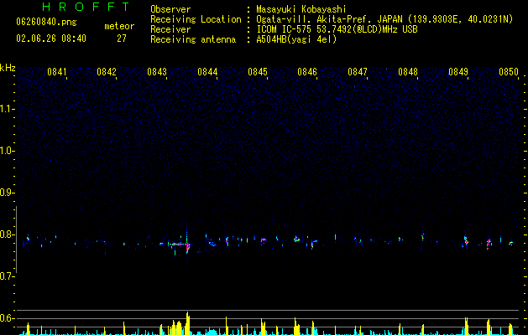Click the 0841 time marker
This screenshot has height=335, width=528.
pyautogui.click(x=56, y=72)
